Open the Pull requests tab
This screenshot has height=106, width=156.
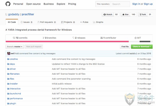tap(47, 22)
